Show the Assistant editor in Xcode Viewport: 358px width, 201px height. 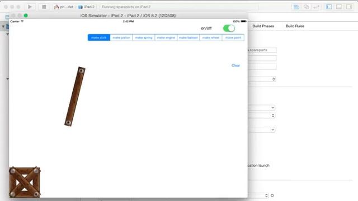click(x=306, y=7)
